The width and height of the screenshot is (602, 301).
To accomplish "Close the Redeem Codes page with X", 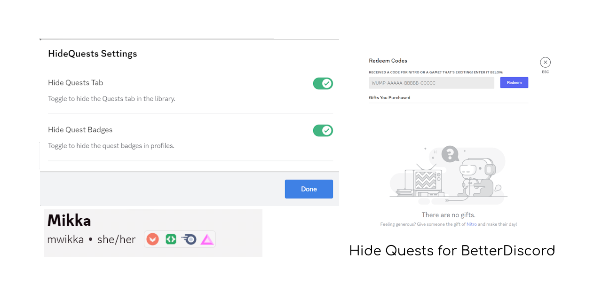I will [x=545, y=62].
